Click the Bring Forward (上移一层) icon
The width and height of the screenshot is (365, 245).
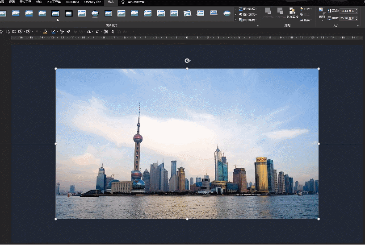pos(268,11)
